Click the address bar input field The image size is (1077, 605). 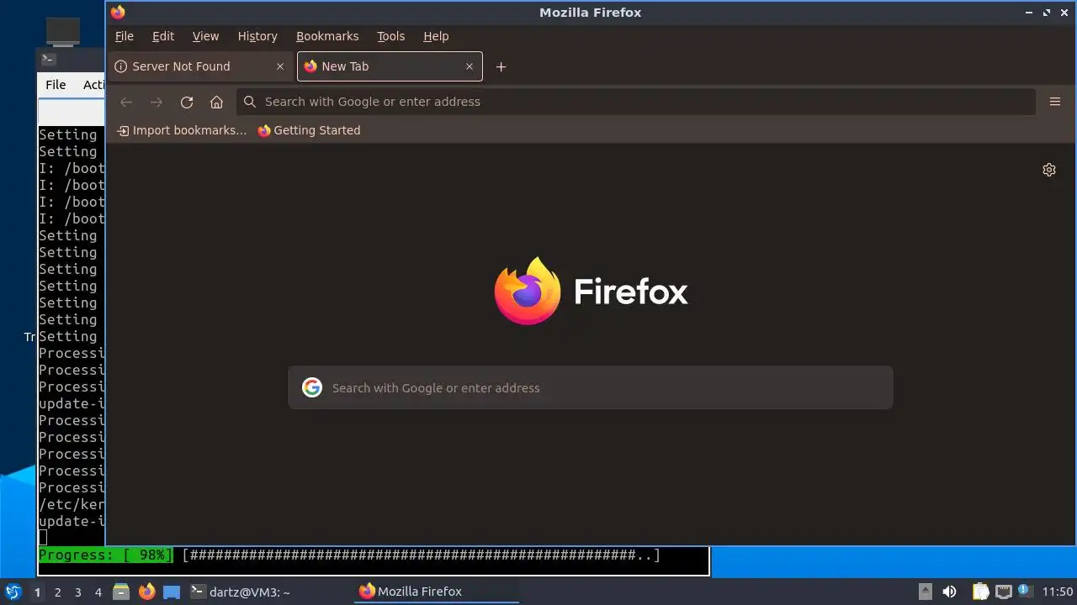(636, 102)
